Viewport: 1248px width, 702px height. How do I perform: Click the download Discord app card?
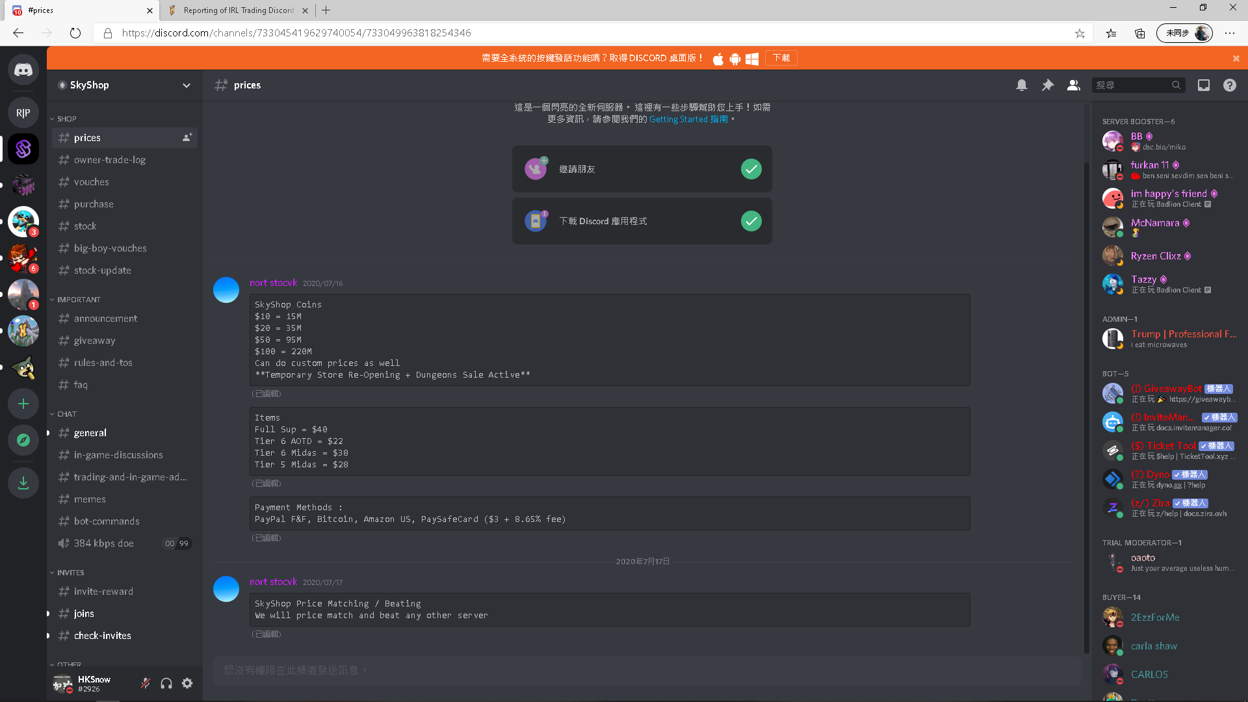642,221
